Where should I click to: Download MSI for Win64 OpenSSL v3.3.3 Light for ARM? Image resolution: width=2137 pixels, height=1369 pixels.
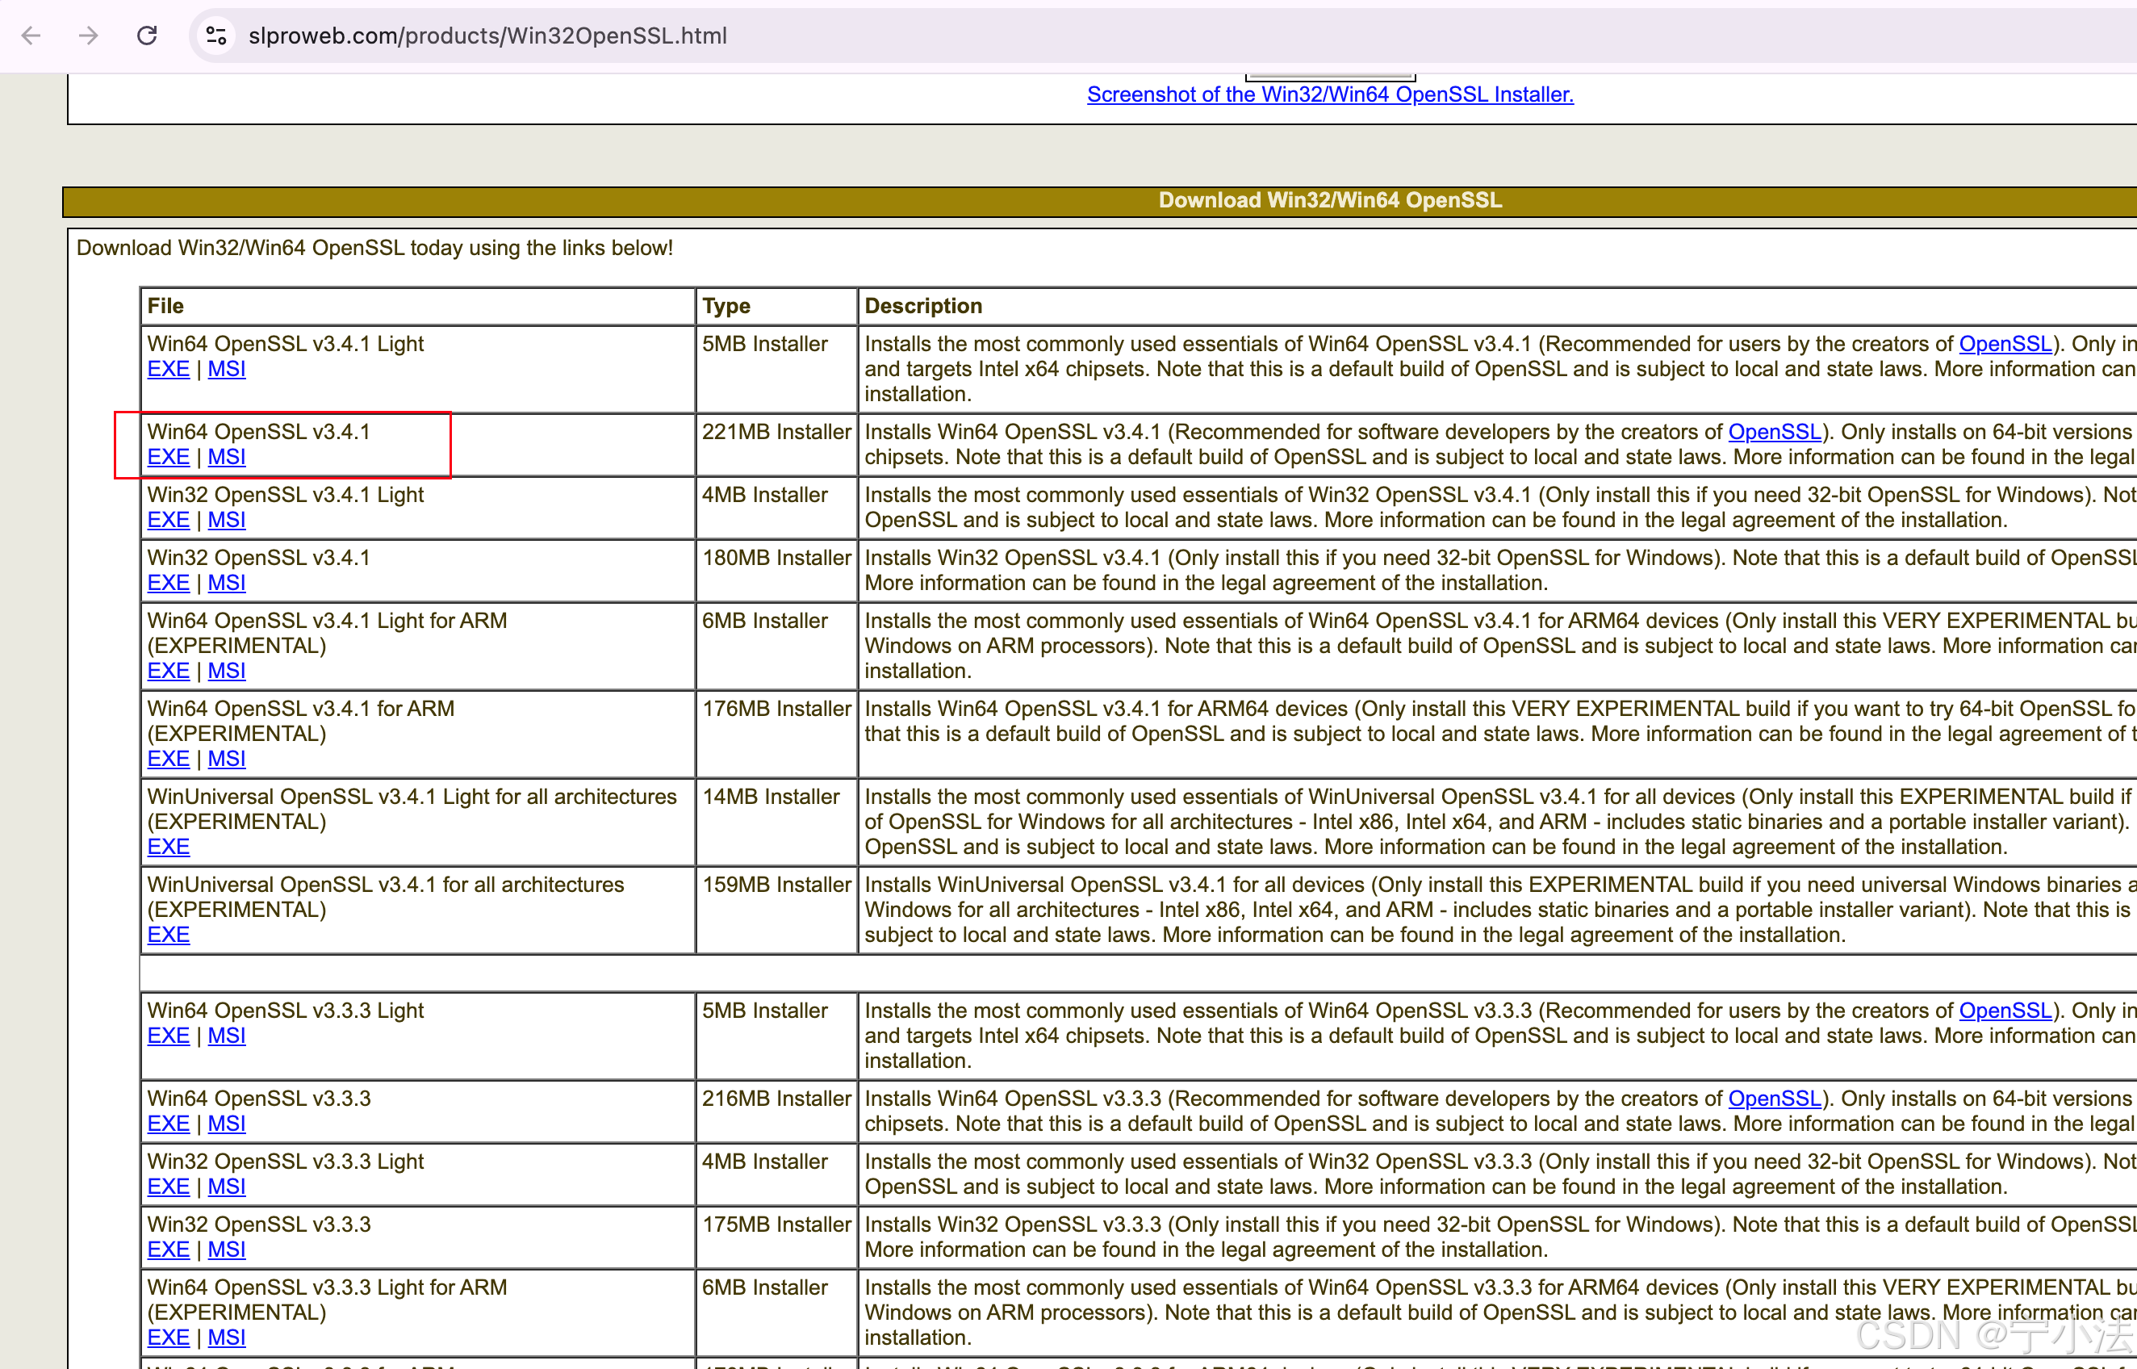click(227, 1338)
